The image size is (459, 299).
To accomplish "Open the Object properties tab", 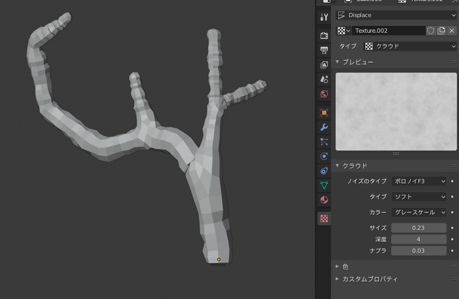I will point(324,113).
